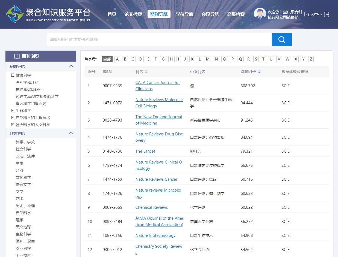
Task: Sort by 影响因子 column arrow icon
Action: (259, 72)
